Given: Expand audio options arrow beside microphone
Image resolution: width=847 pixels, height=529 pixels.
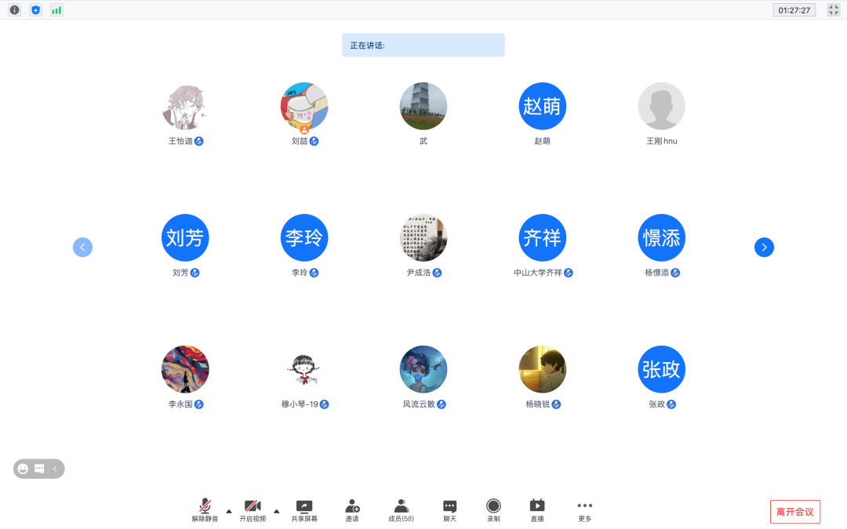Looking at the screenshot, I should point(229,511).
